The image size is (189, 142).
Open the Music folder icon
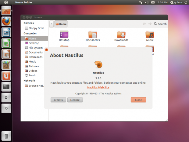[150, 36]
